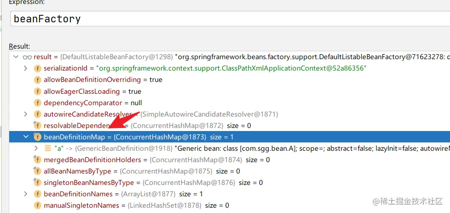The height and width of the screenshot is (213, 450).
Task: Click the ClassPathXmlApplicationContext@52a86356 string value
Action: [x=232, y=68]
